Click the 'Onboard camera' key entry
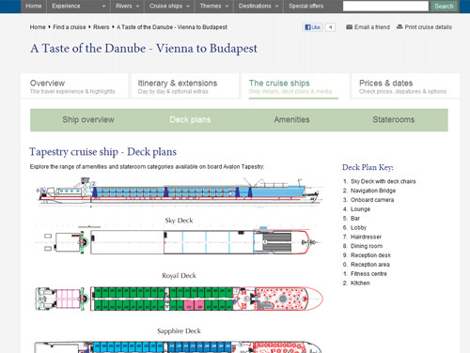470x353 pixels. [x=372, y=200]
